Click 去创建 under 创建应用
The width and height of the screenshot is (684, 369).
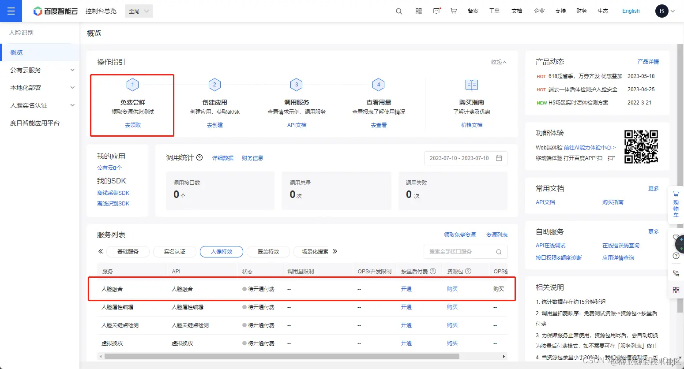coord(215,125)
